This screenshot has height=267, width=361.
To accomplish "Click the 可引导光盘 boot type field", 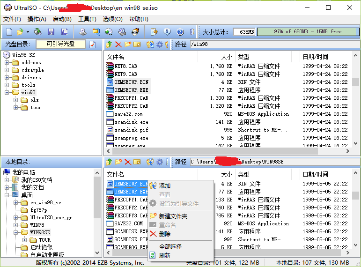I will pos(61,44).
